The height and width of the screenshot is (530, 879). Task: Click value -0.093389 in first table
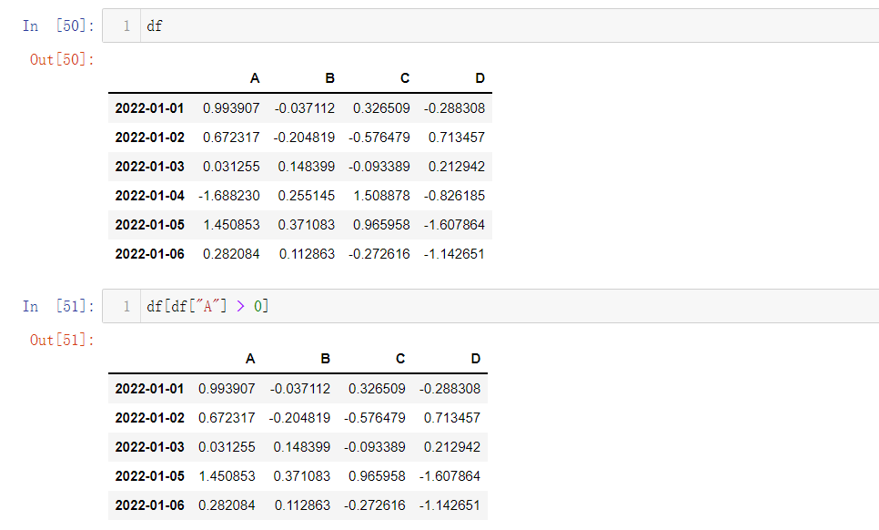[x=379, y=167]
